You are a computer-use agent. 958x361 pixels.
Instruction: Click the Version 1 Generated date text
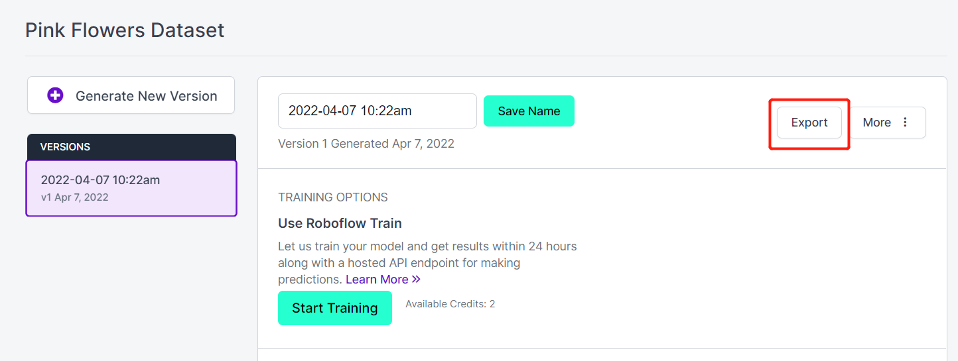[366, 144]
